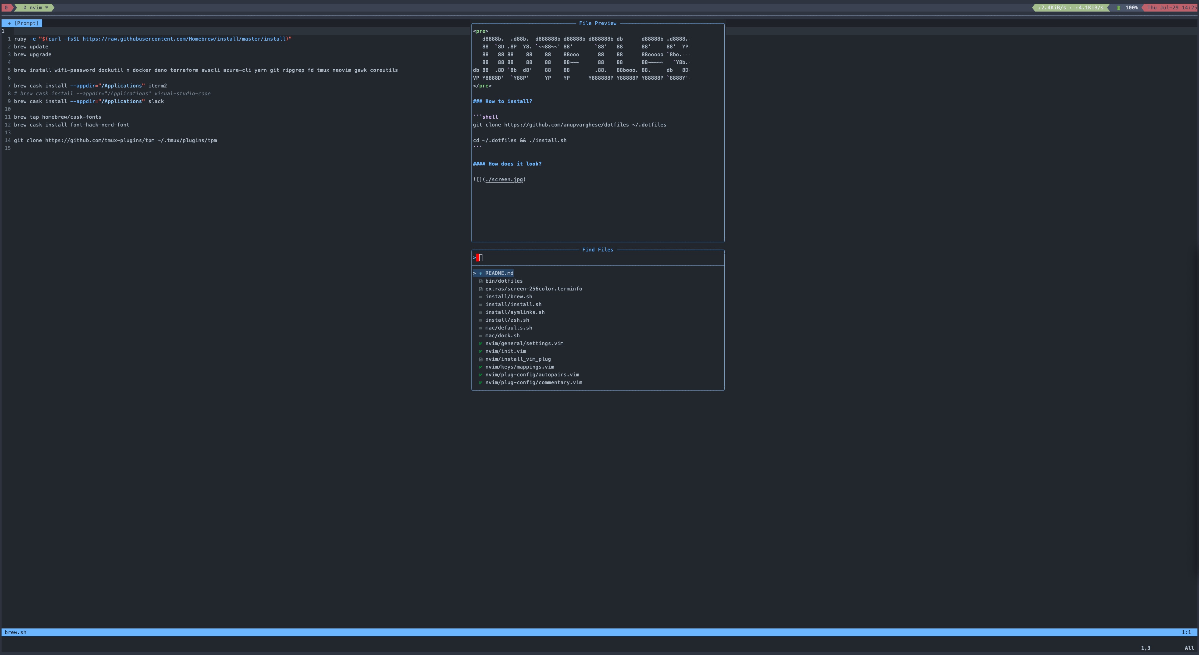Viewport: 1199px width, 655px height.
Task: Click the file icon beside extras/screen-256color.terminfo
Action: point(480,289)
